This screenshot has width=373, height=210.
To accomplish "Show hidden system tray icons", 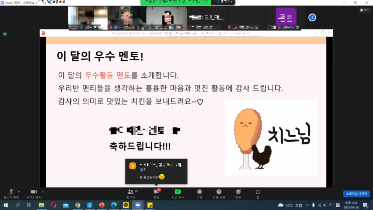I will [308, 205].
